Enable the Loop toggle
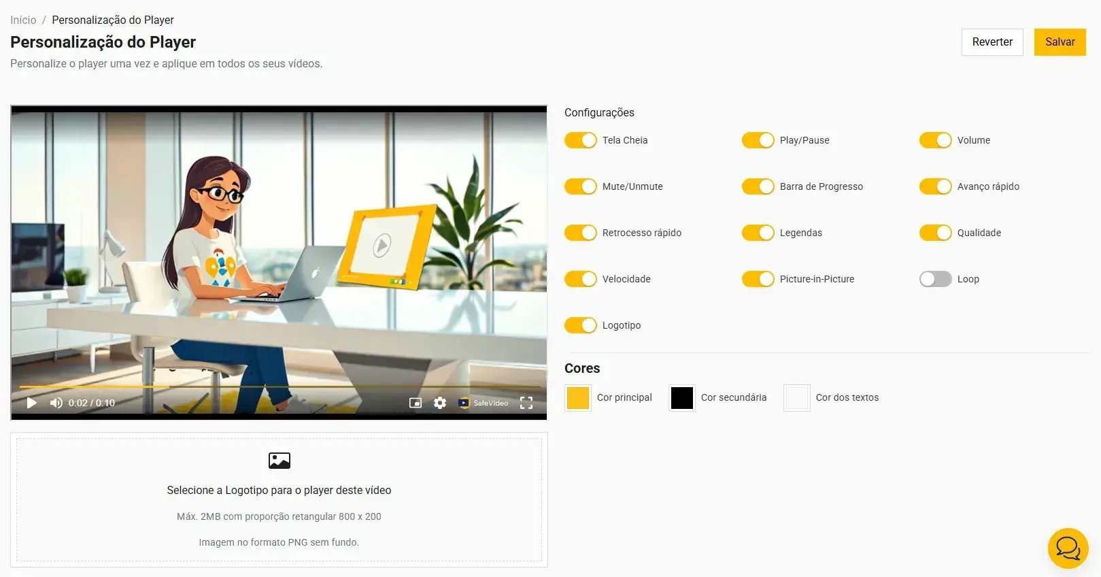This screenshot has width=1101, height=577. pos(935,279)
